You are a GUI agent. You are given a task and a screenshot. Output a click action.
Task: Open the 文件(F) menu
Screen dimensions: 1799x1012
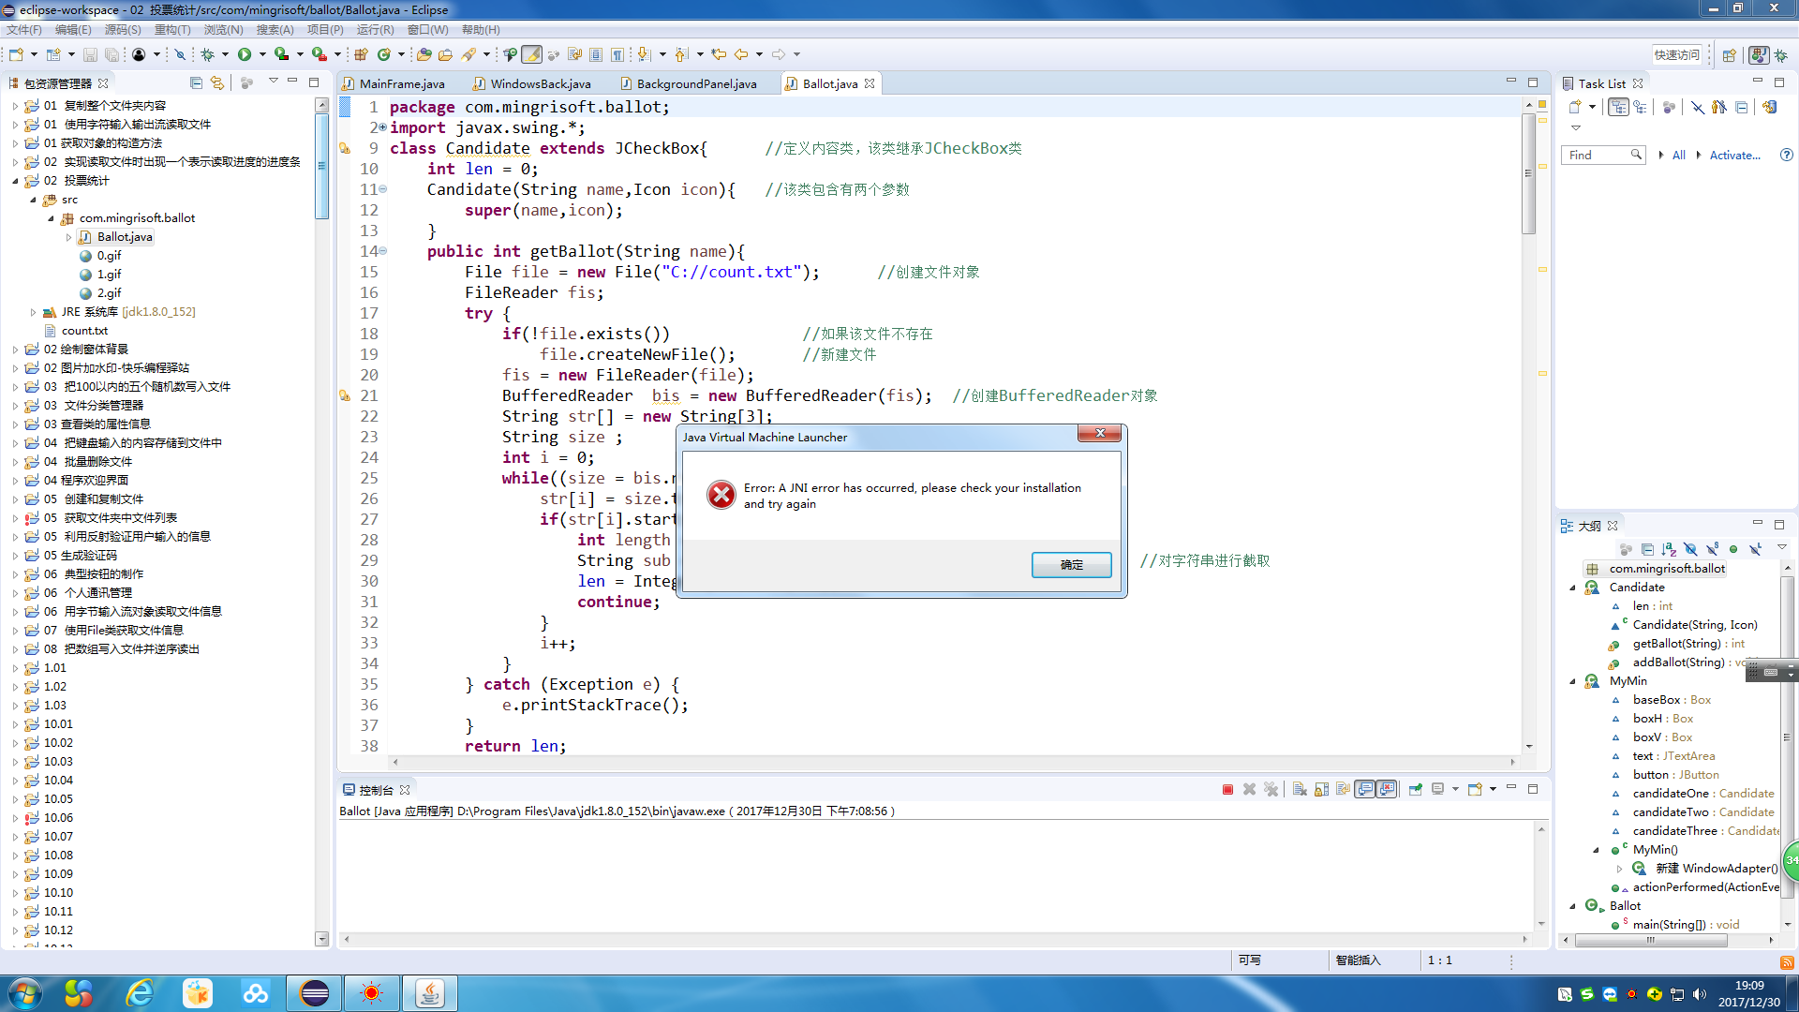point(24,30)
